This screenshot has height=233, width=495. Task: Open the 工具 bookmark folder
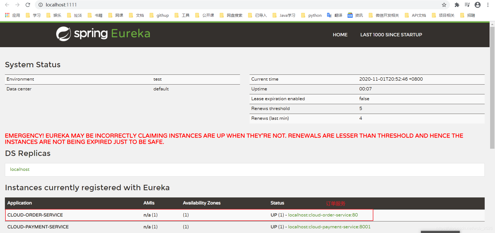point(182,15)
